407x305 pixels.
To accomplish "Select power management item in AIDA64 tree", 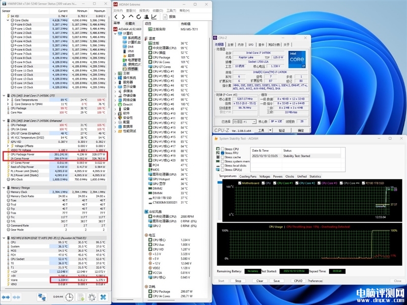I will point(132,60).
